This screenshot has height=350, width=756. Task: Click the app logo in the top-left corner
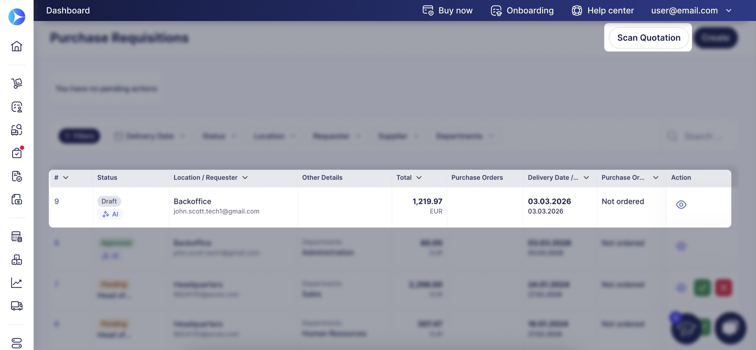point(16,17)
